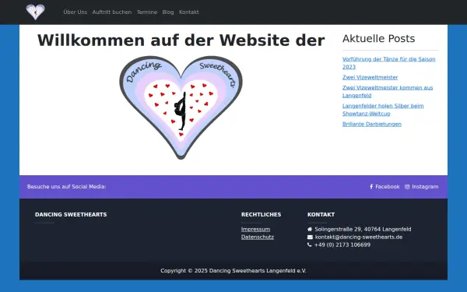Open the Impressum link in footer
467x292 pixels.
pyautogui.click(x=255, y=230)
